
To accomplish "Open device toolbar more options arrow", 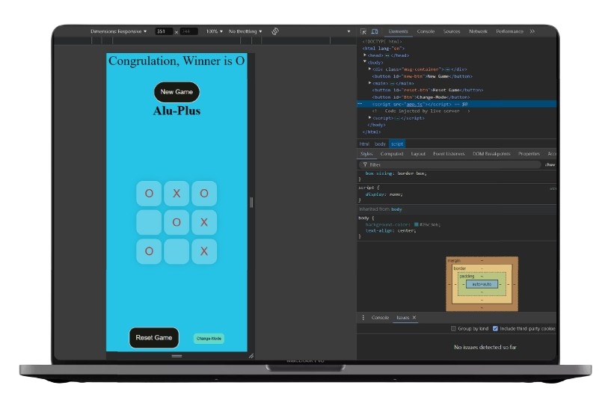I will (348, 31).
